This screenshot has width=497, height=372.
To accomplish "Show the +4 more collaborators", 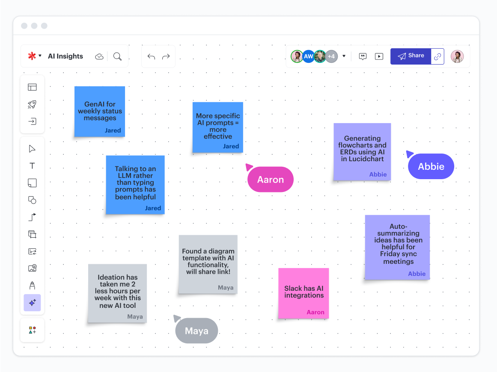I will [331, 56].
